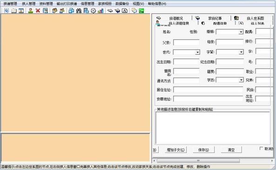Click the red X delete icon

click(x=38, y=11)
